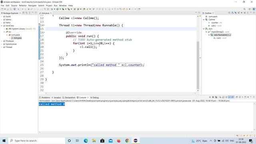
Task: Toggle Pin Console in Console toolbar
Action: pos(236,97)
